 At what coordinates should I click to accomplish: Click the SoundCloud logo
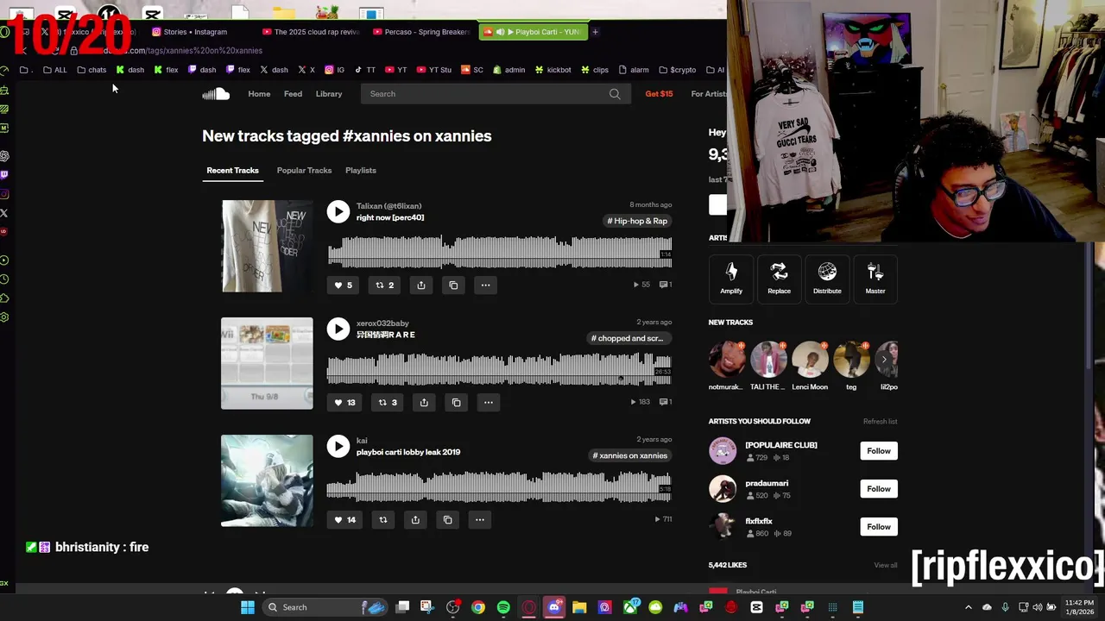tap(216, 94)
